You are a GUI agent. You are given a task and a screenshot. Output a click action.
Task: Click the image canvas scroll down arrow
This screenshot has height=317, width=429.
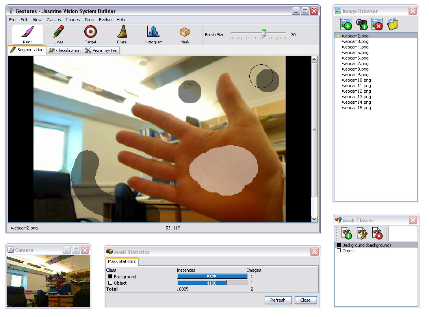coord(314,219)
